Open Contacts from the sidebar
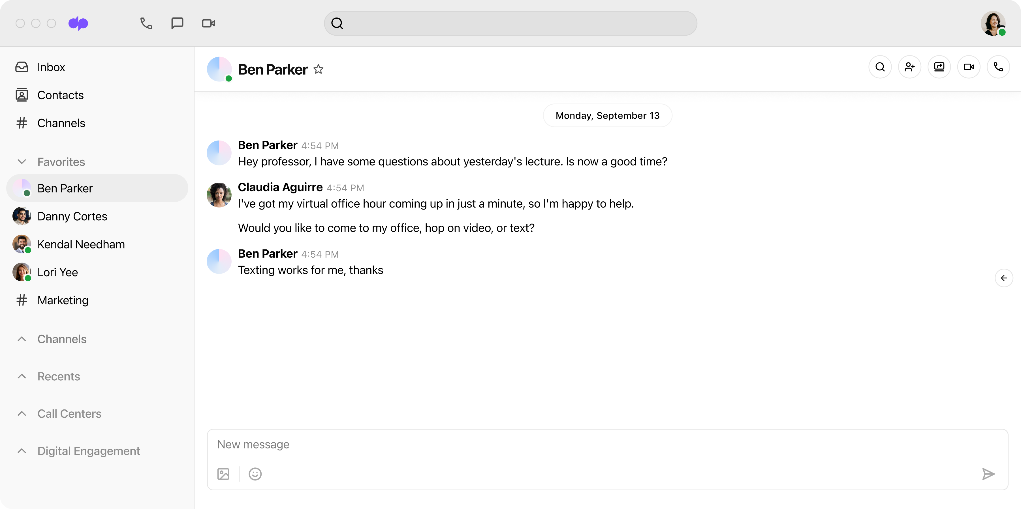This screenshot has width=1021, height=509. (x=60, y=95)
